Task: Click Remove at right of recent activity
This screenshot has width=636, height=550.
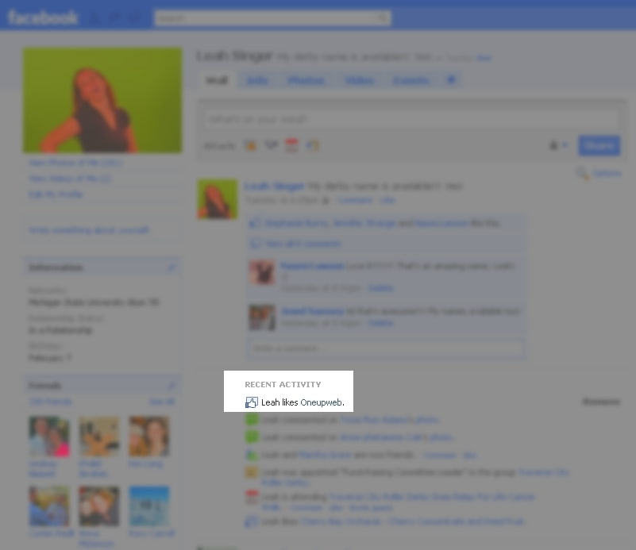Action: tap(601, 402)
